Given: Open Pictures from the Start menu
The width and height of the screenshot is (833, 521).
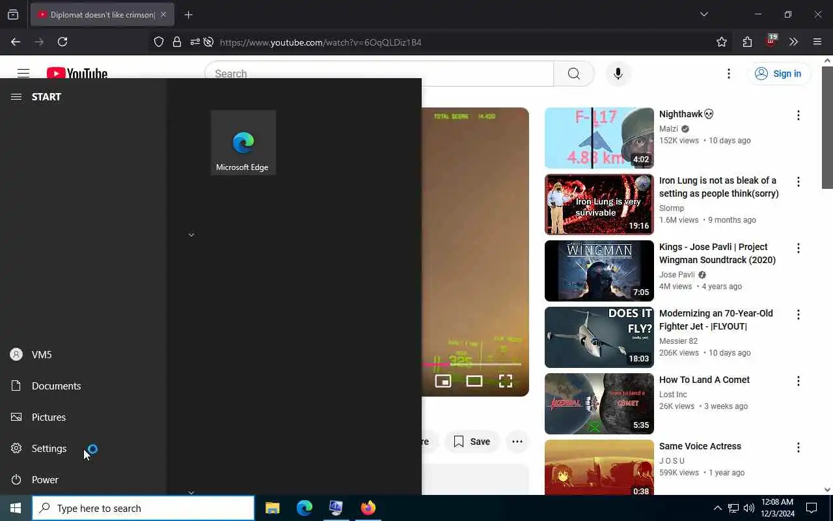Looking at the screenshot, I should pyautogui.click(x=83, y=417).
